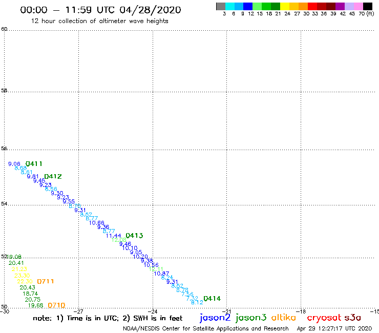Click the -24 longitude axis label
Screen dimensions: 379x333
pos(153,311)
